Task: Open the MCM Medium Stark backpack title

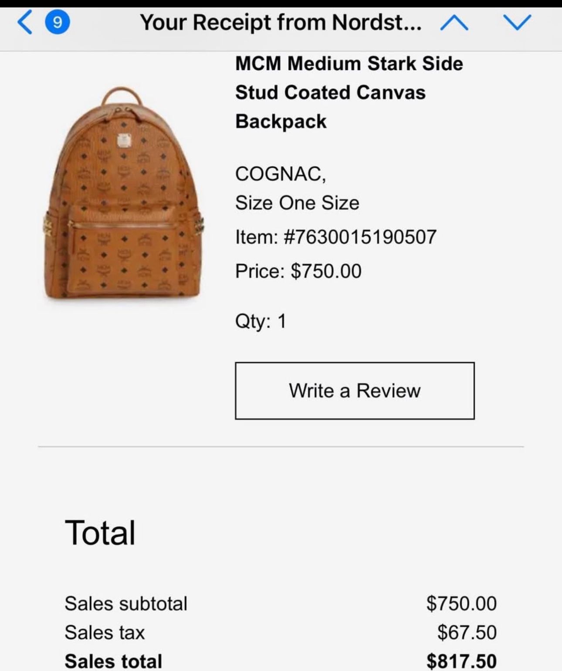Action: [349, 92]
